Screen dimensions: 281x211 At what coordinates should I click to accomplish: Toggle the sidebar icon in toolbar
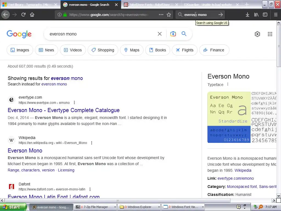point(265,15)
